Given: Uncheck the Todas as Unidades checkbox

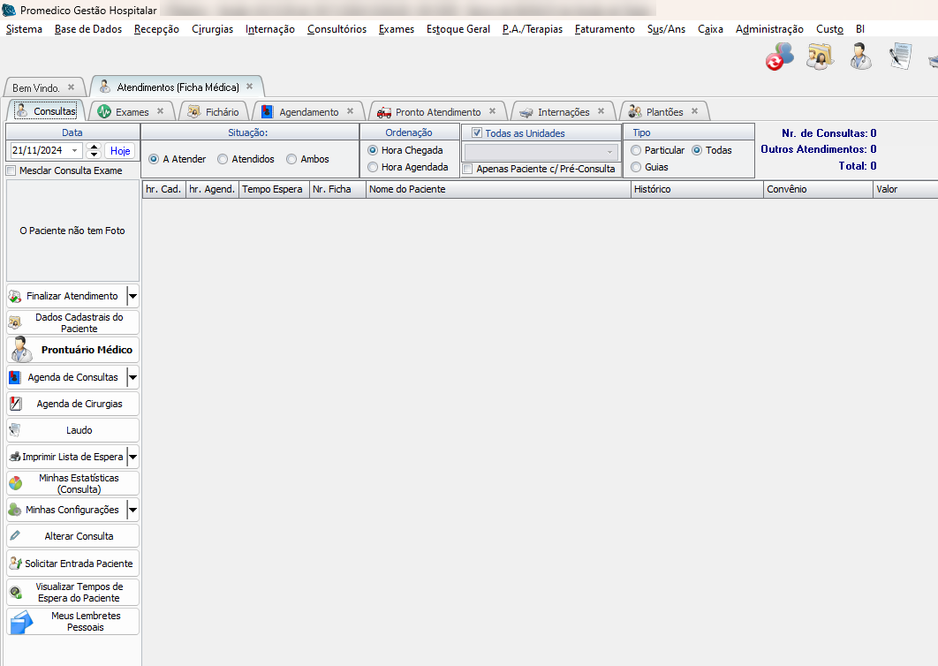Looking at the screenshot, I should 477,133.
